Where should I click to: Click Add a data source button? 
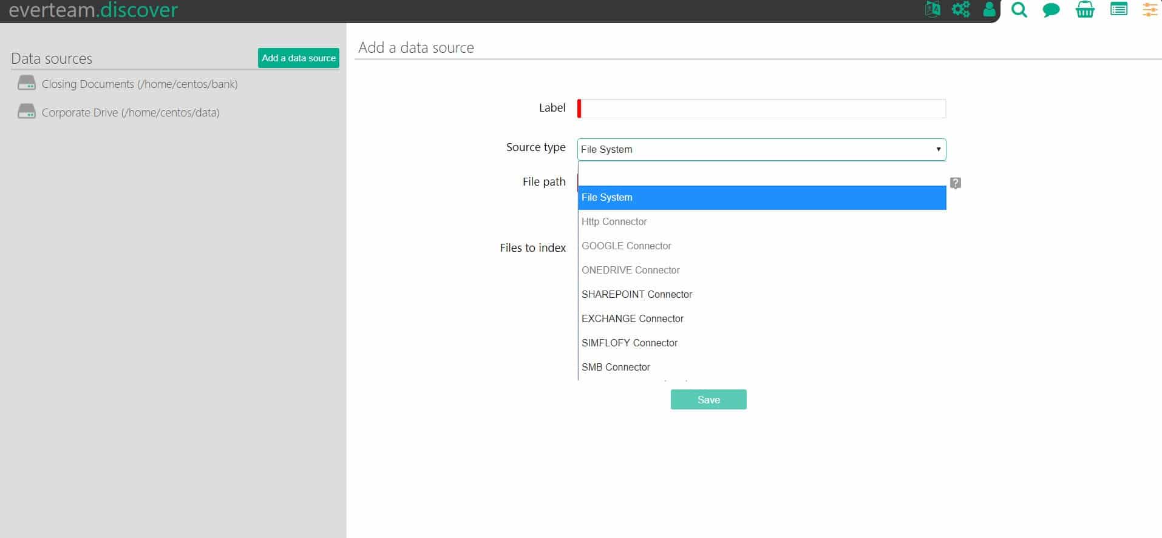[x=299, y=58]
